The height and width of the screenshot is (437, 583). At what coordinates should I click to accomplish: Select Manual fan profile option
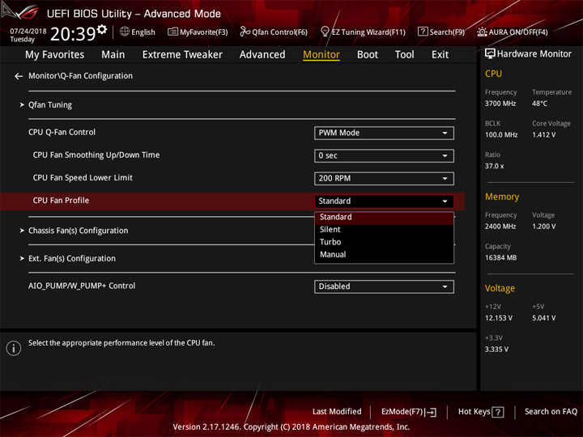pos(384,255)
